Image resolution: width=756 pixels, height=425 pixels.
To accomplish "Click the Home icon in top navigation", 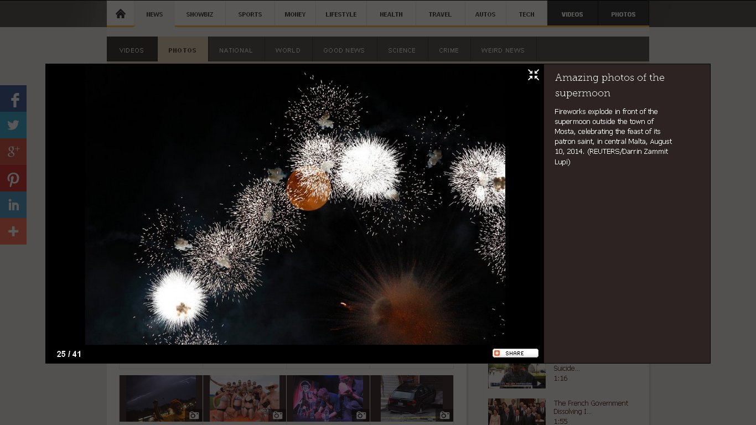I will [x=121, y=14].
